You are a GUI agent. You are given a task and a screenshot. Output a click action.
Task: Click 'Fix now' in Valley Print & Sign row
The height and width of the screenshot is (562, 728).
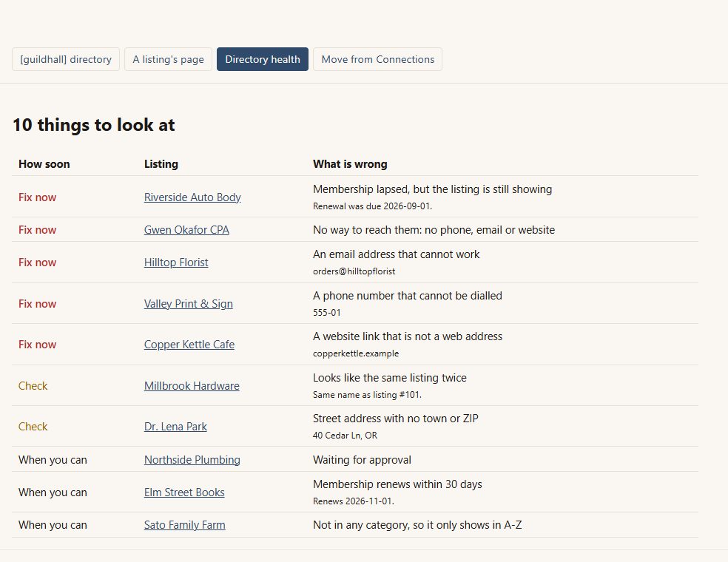(37, 303)
